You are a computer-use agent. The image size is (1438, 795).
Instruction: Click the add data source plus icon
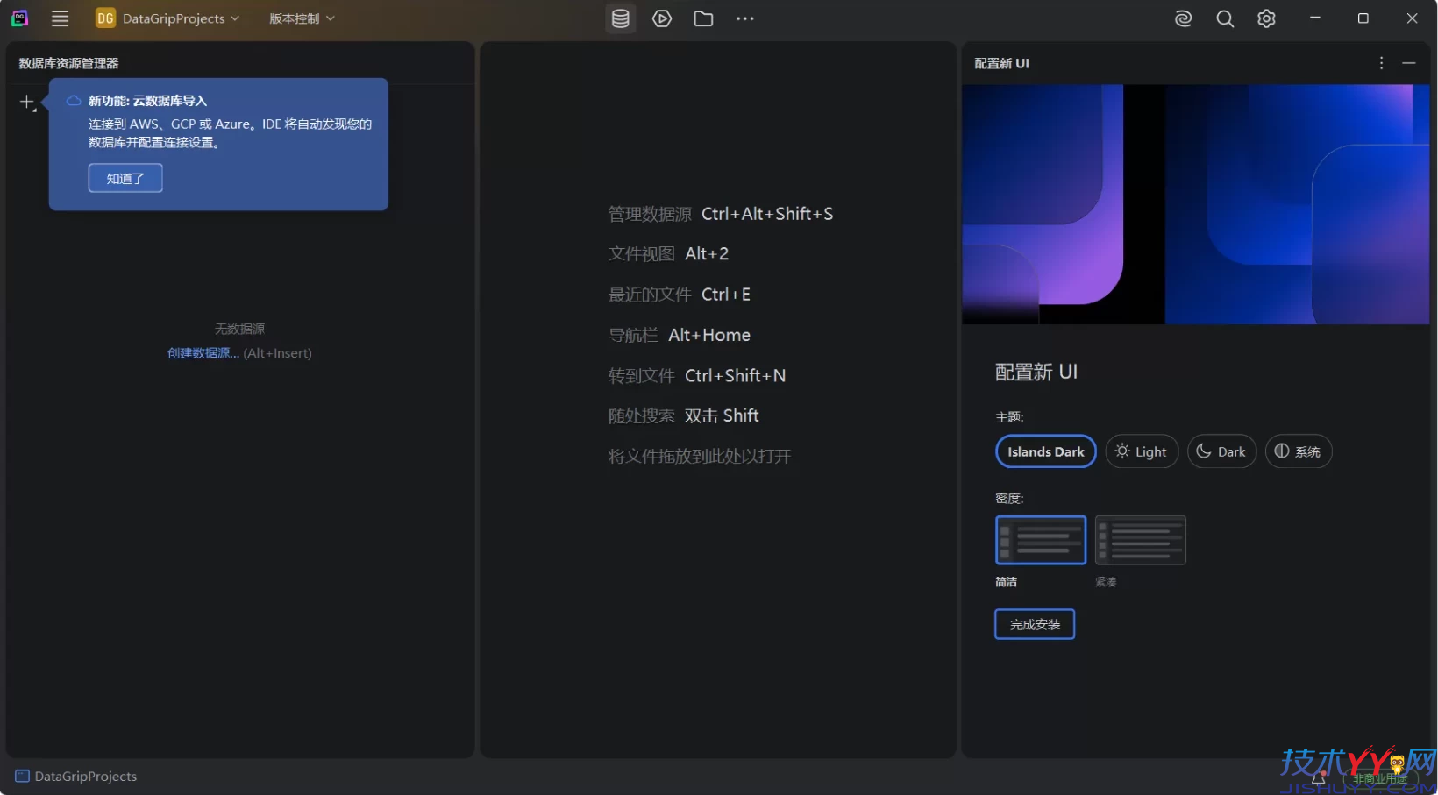click(x=26, y=102)
